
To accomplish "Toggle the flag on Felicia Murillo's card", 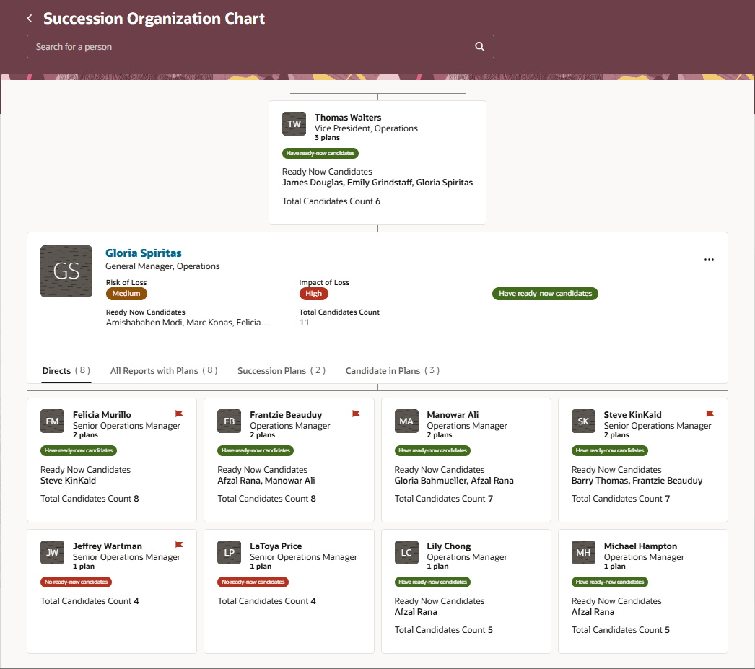I will click(x=178, y=413).
